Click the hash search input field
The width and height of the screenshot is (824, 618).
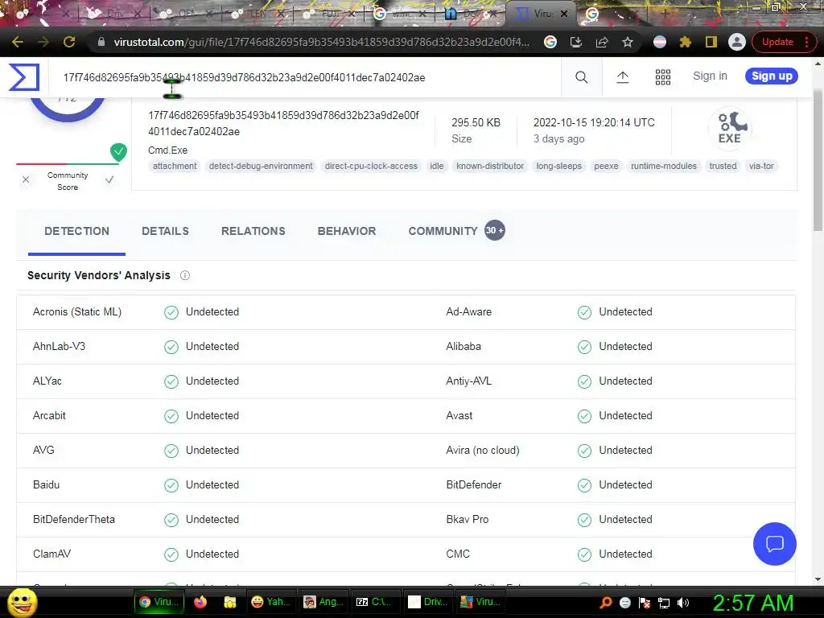305,78
